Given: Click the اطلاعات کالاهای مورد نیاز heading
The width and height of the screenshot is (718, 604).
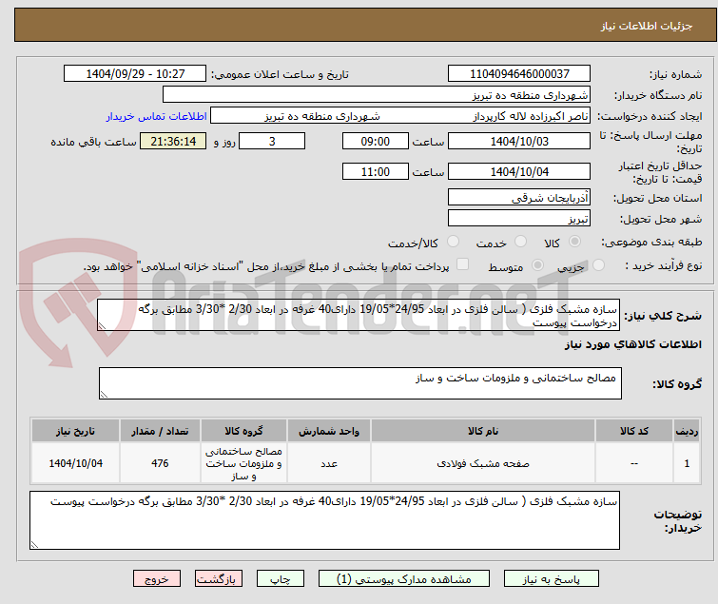Looking at the screenshot, I should [632, 344].
